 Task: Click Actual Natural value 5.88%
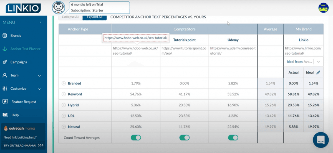pos(294,127)
